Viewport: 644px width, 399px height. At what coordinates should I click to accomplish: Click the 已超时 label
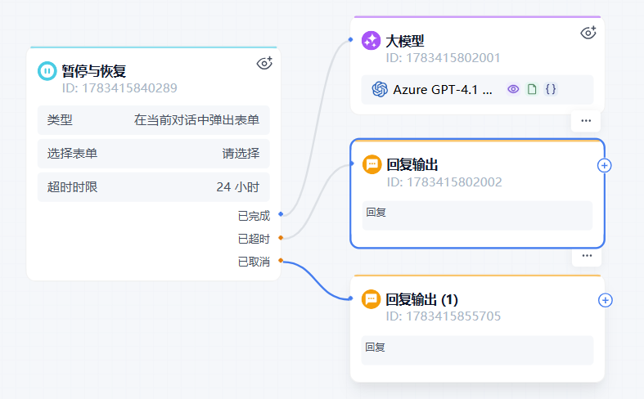(254, 239)
